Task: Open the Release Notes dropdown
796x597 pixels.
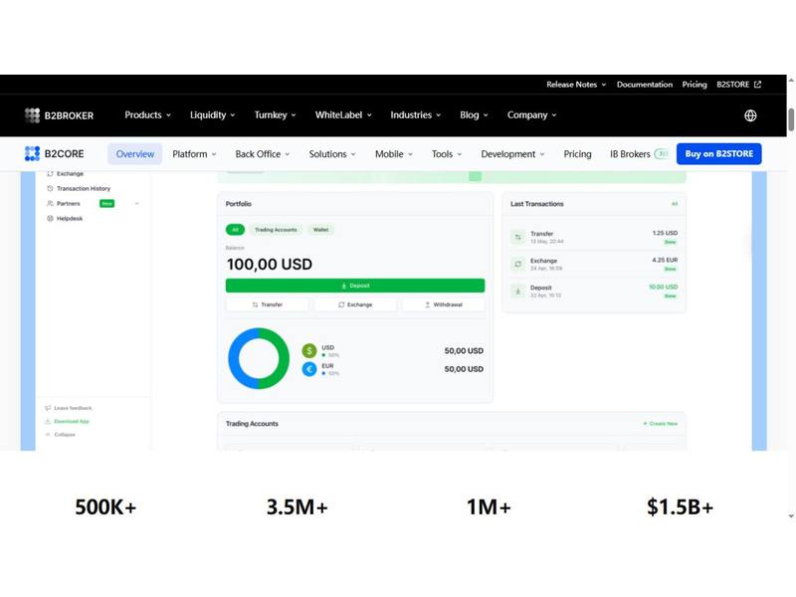Action: click(576, 85)
